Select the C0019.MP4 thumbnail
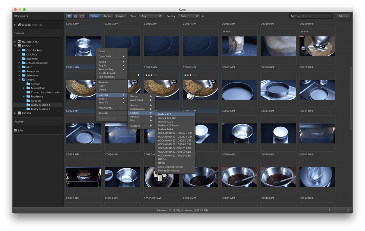This screenshot has width=365, height=231. click(x=278, y=46)
